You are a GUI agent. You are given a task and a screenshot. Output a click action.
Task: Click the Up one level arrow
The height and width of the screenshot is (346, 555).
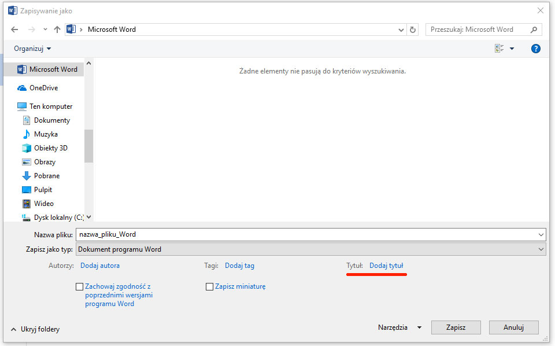[x=57, y=30]
